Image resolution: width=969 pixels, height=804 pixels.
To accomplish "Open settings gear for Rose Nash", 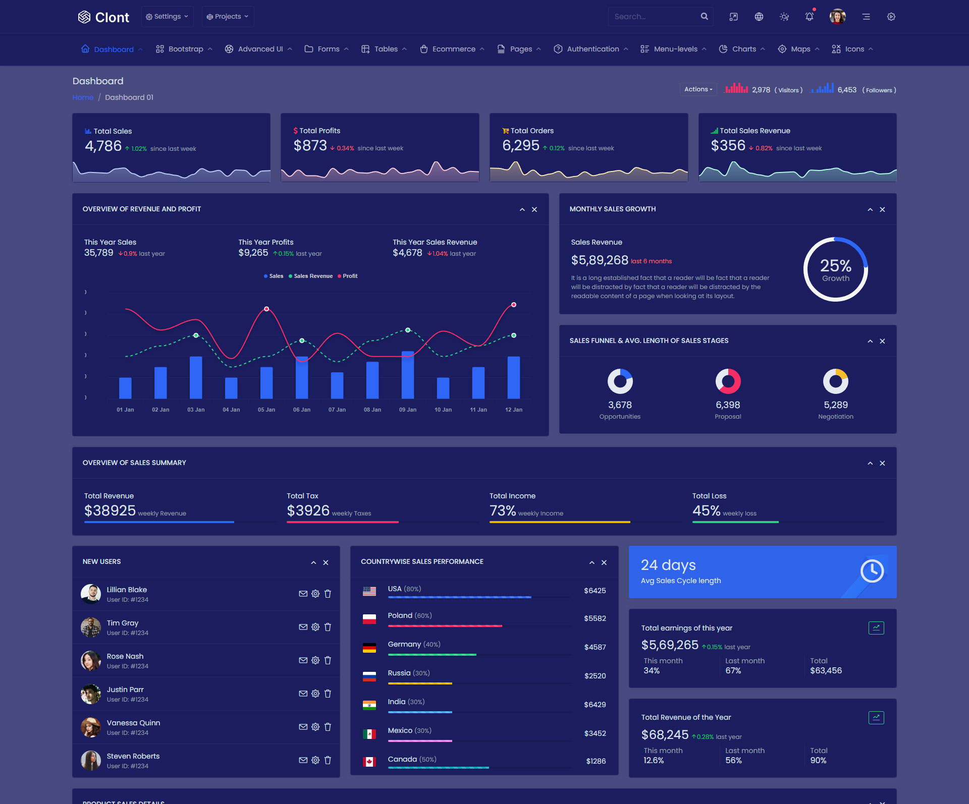I will pos(315,660).
